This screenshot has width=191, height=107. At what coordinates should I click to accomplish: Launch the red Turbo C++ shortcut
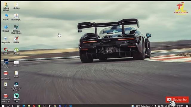(6, 51)
